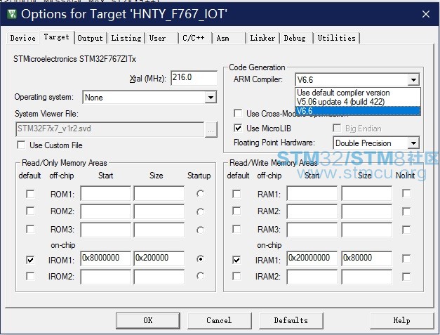Click the System Viewer File path field
Viewport: 440px width, 335px height.
[x=109, y=129]
